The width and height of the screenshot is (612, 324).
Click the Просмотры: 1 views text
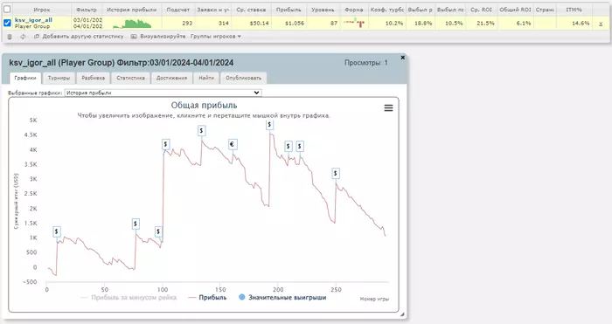(x=366, y=63)
